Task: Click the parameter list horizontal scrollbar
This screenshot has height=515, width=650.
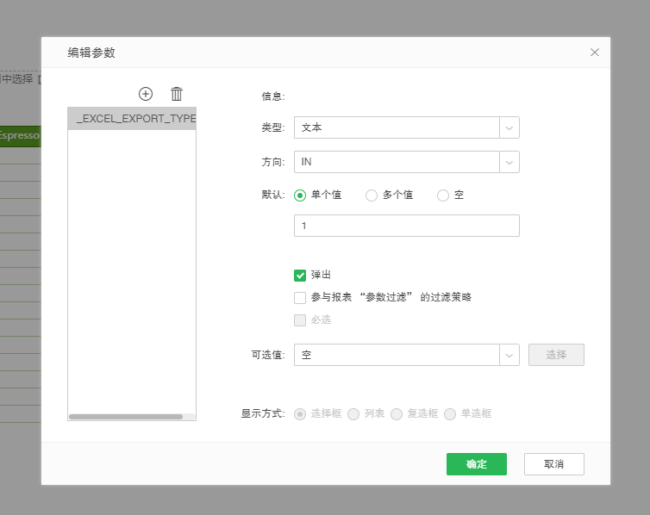Action: 126,417
